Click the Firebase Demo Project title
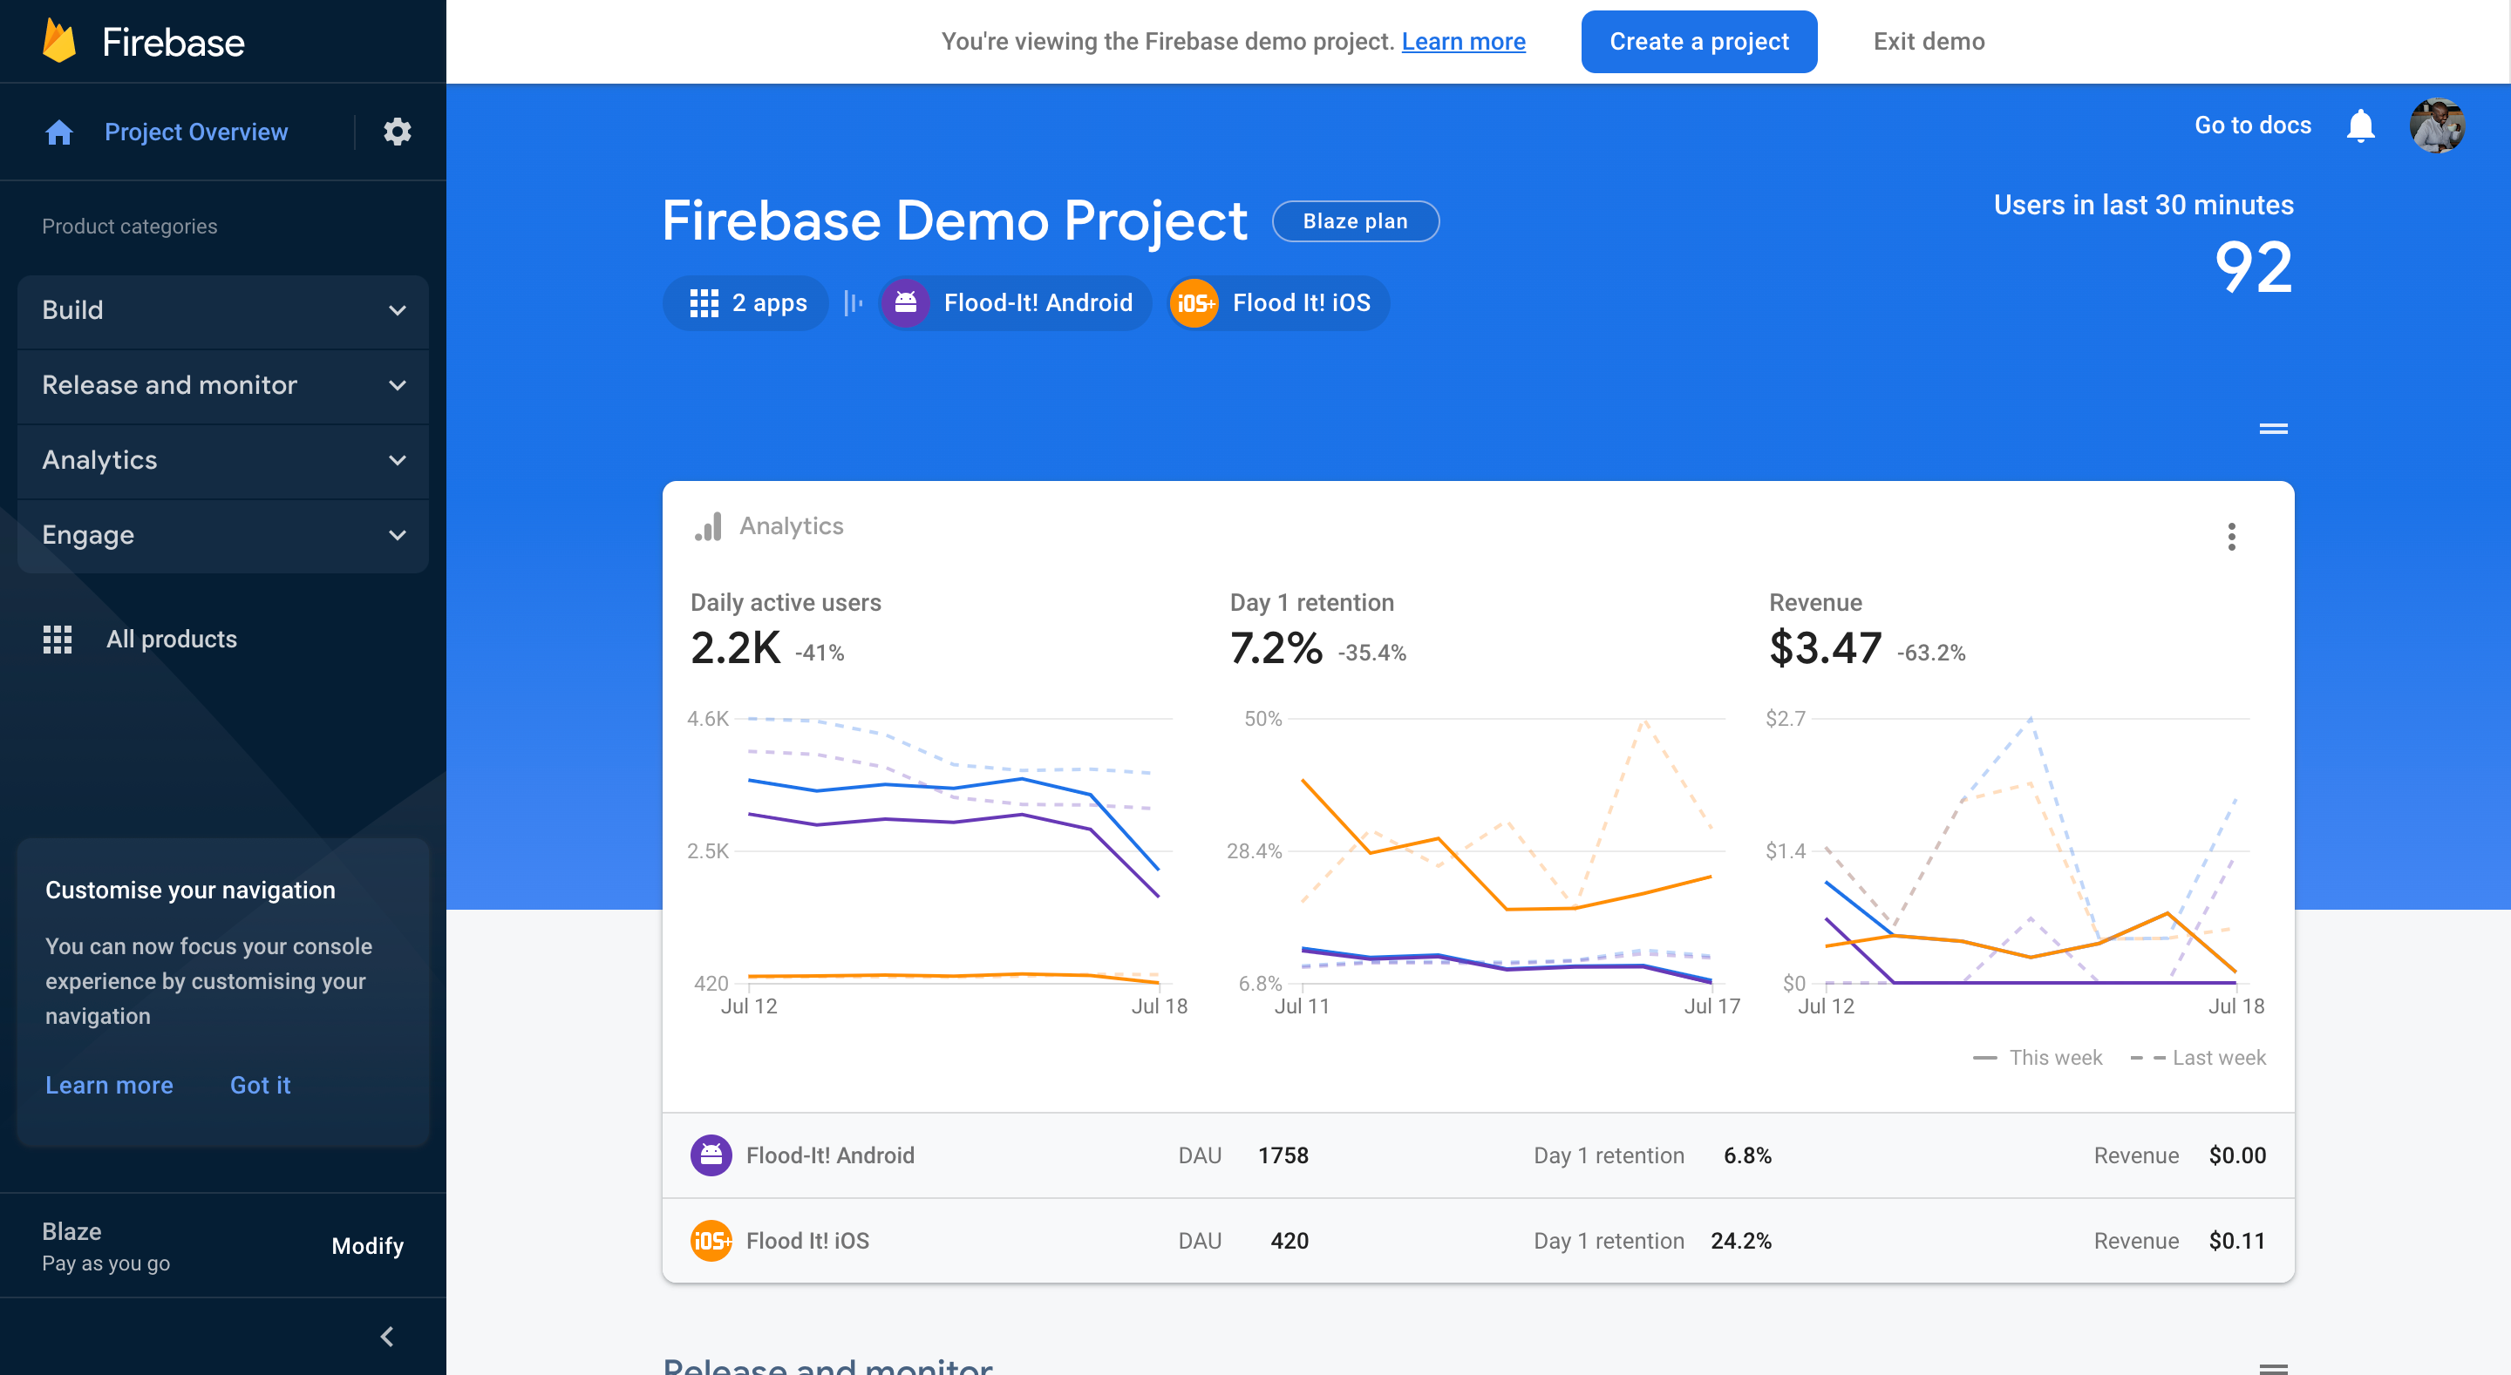The width and height of the screenshot is (2511, 1375). (955, 221)
